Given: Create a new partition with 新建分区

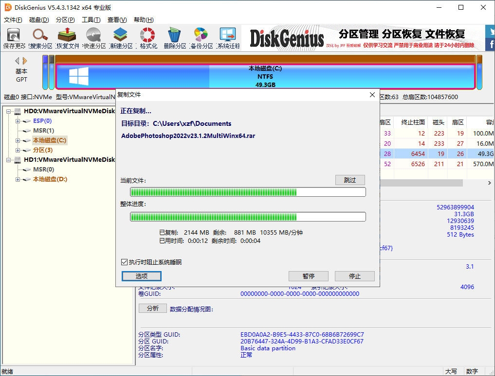Looking at the screenshot, I should [121, 38].
